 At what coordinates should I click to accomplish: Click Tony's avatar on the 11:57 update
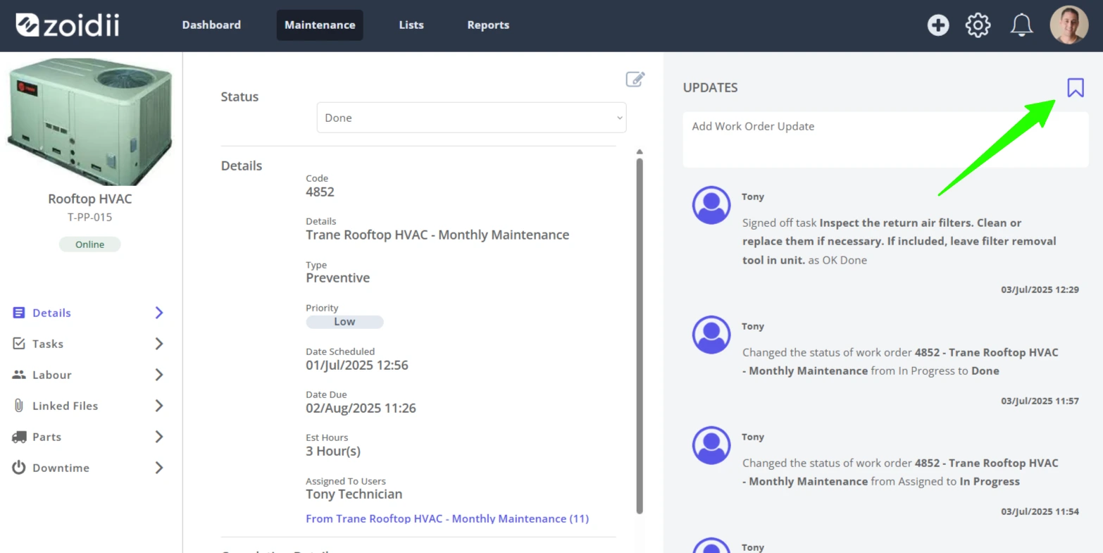click(711, 335)
